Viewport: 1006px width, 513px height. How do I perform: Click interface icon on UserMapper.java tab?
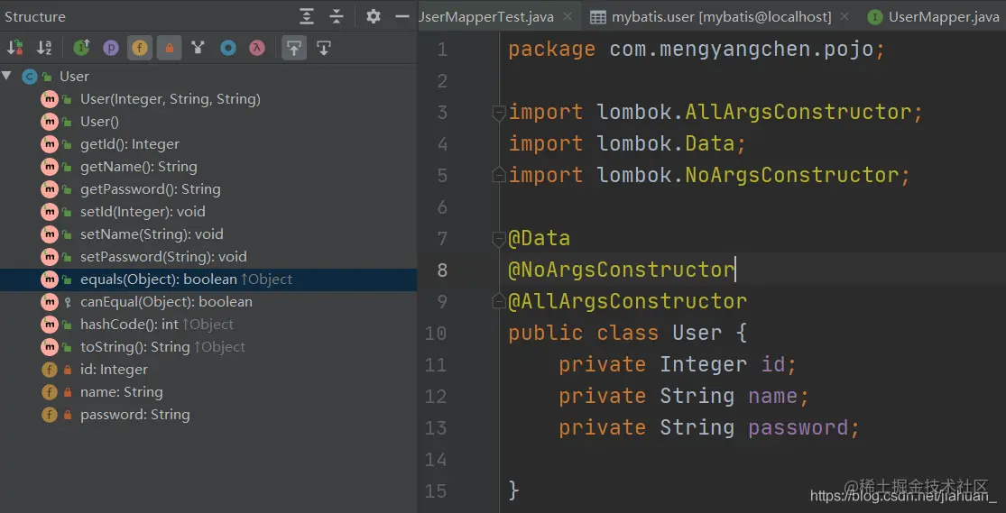[x=874, y=17]
